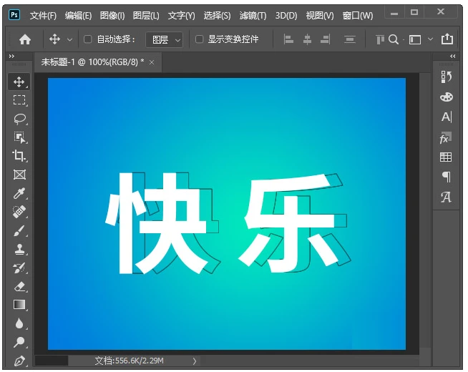Select the Gradient tool

click(19, 305)
